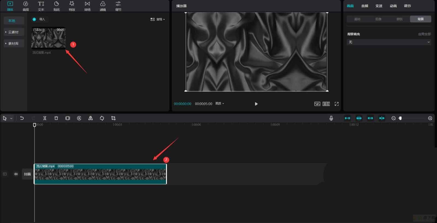Switch to the 变速 speed tab

pos(379,6)
